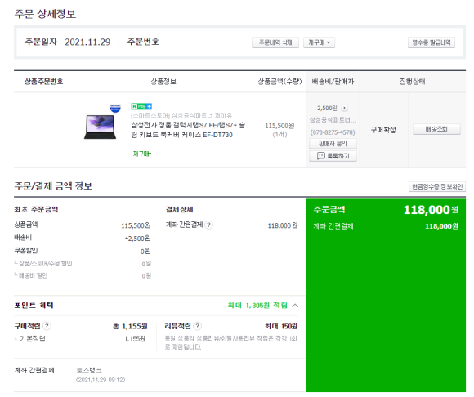Open product title 삼성전자 정품 갤럭시탭S7 FE link
Screen dimensions: 474x397
pyautogui.click(x=188, y=130)
